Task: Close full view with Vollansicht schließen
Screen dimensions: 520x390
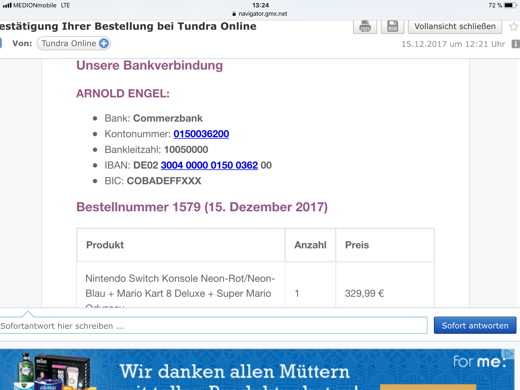Action: tap(455, 26)
